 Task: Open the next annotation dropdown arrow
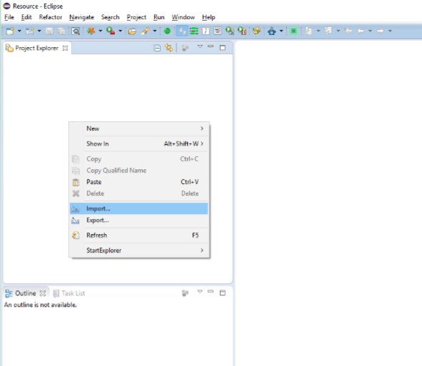tap(318, 31)
